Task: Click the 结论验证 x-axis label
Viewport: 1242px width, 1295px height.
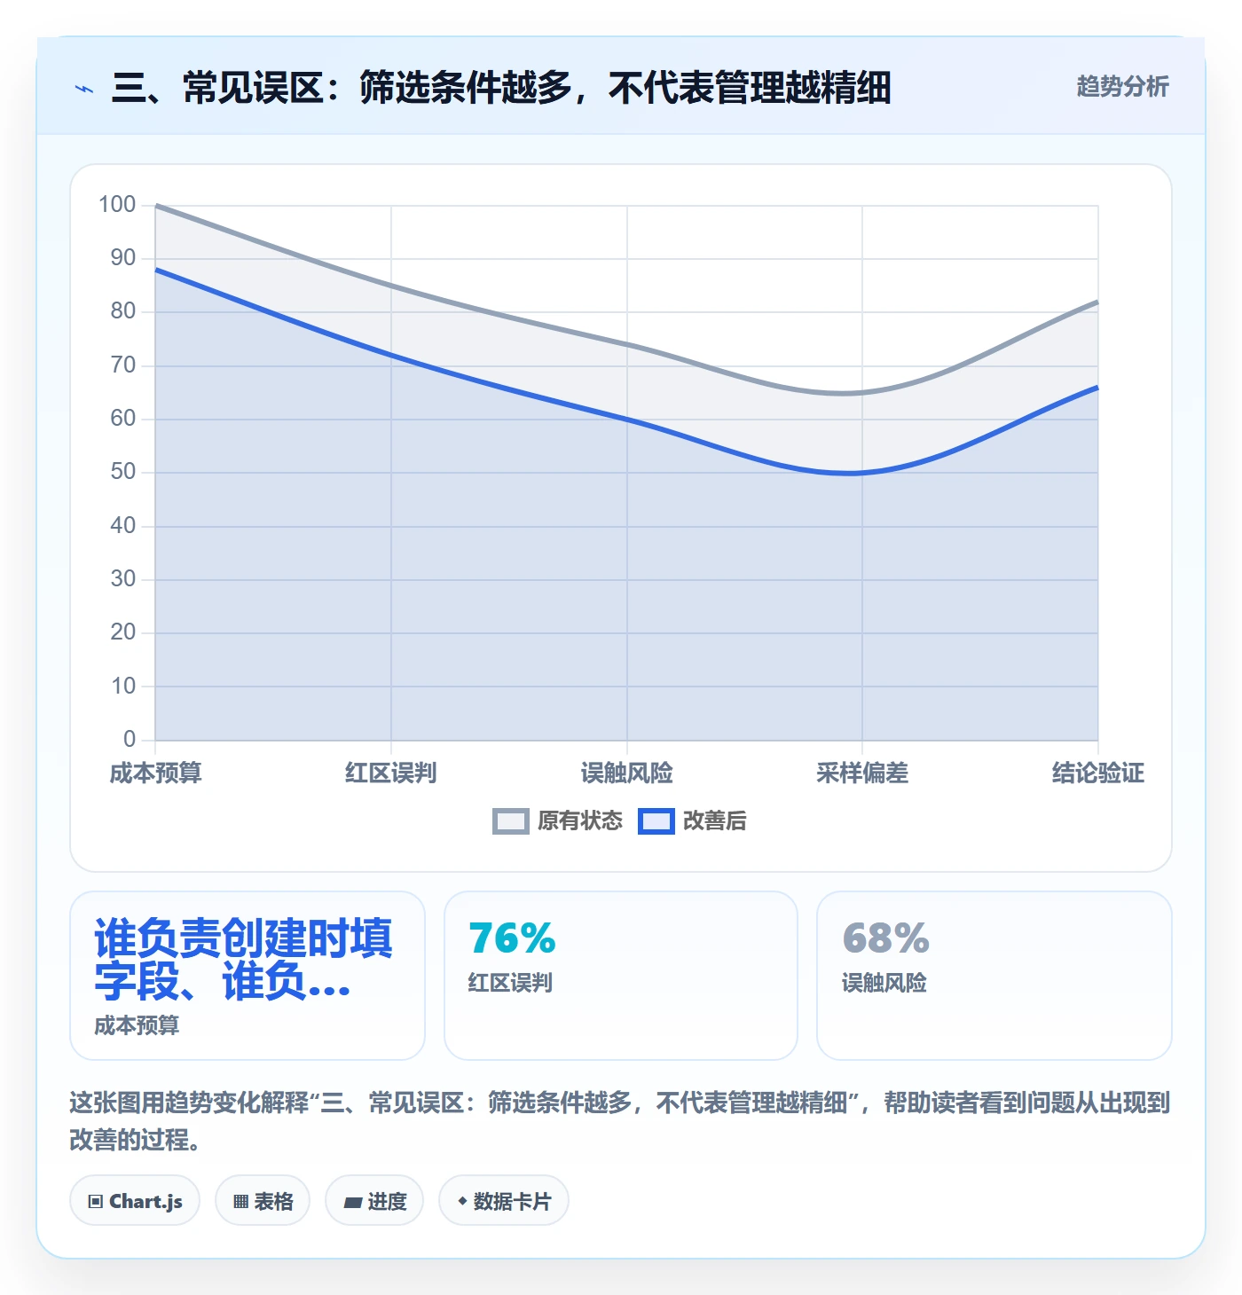Action: pos(1098,773)
